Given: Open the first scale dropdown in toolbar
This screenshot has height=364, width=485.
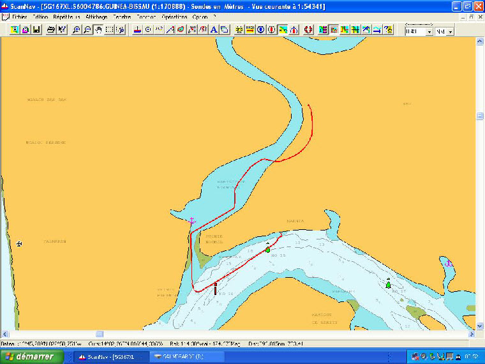Looking at the screenshot, I should click(x=428, y=31).
